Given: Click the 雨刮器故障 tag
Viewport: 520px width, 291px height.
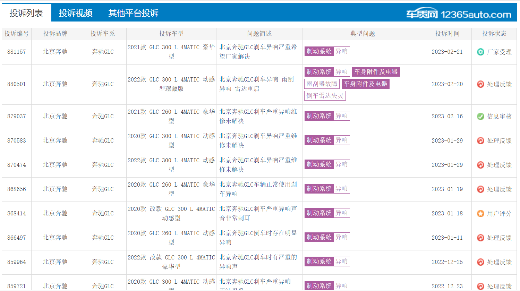Looking at the screenshot, I should (x=322, y=84).
